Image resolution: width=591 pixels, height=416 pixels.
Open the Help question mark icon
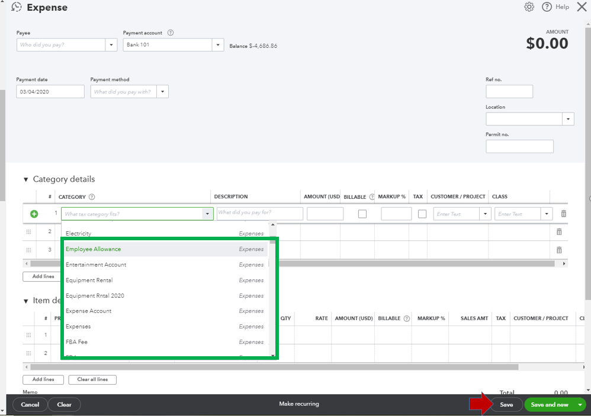[x=547, y=7]
